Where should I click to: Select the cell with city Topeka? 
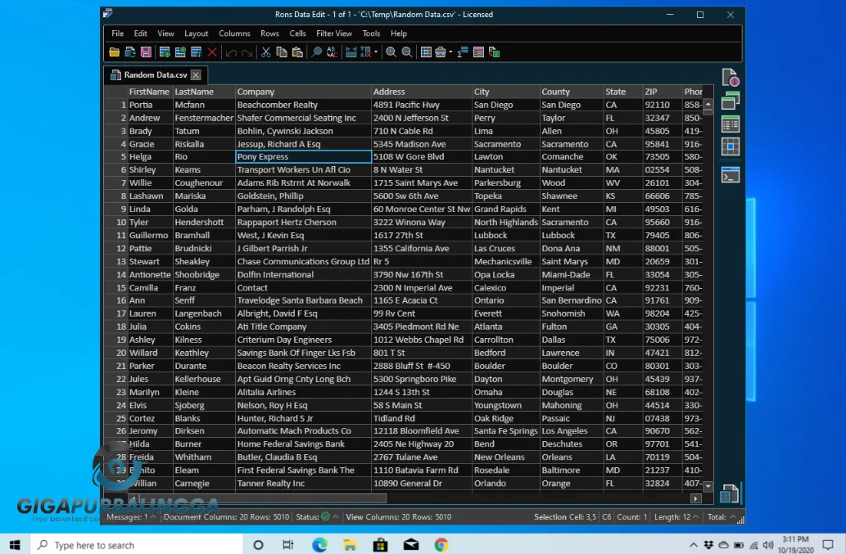pyautogui.click(x=505, y=196)
